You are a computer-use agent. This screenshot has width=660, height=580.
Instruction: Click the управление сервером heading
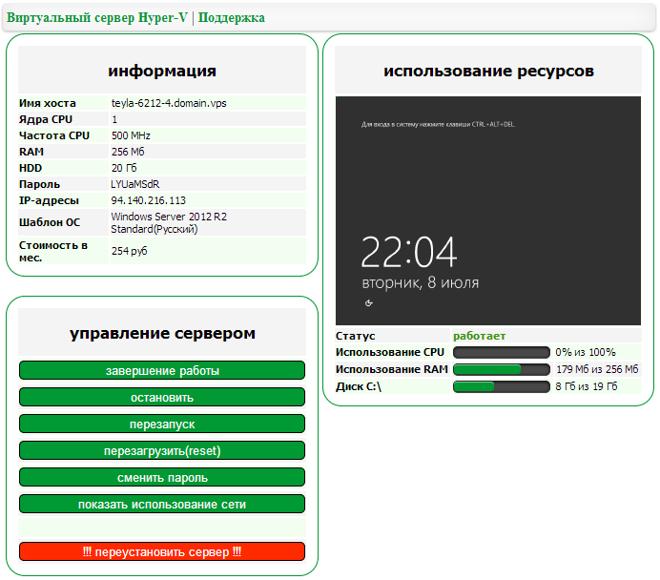click(x=162, y=333)
